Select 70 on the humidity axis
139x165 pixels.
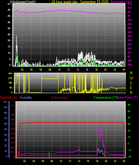(x=5, y=118)
